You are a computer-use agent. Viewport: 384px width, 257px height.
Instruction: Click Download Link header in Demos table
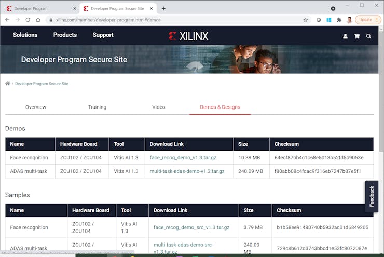tap(167, 144)
